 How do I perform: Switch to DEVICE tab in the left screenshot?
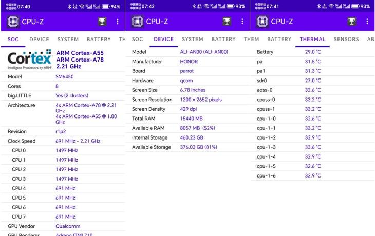tap(39, 39)
